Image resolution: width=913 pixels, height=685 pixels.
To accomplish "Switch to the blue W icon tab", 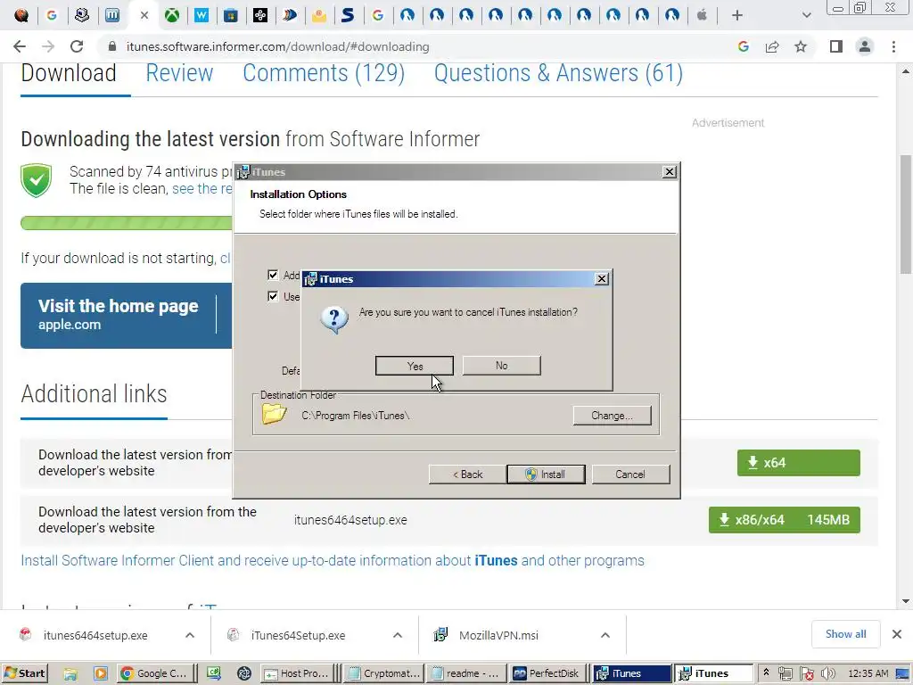I will click(202, 15).
